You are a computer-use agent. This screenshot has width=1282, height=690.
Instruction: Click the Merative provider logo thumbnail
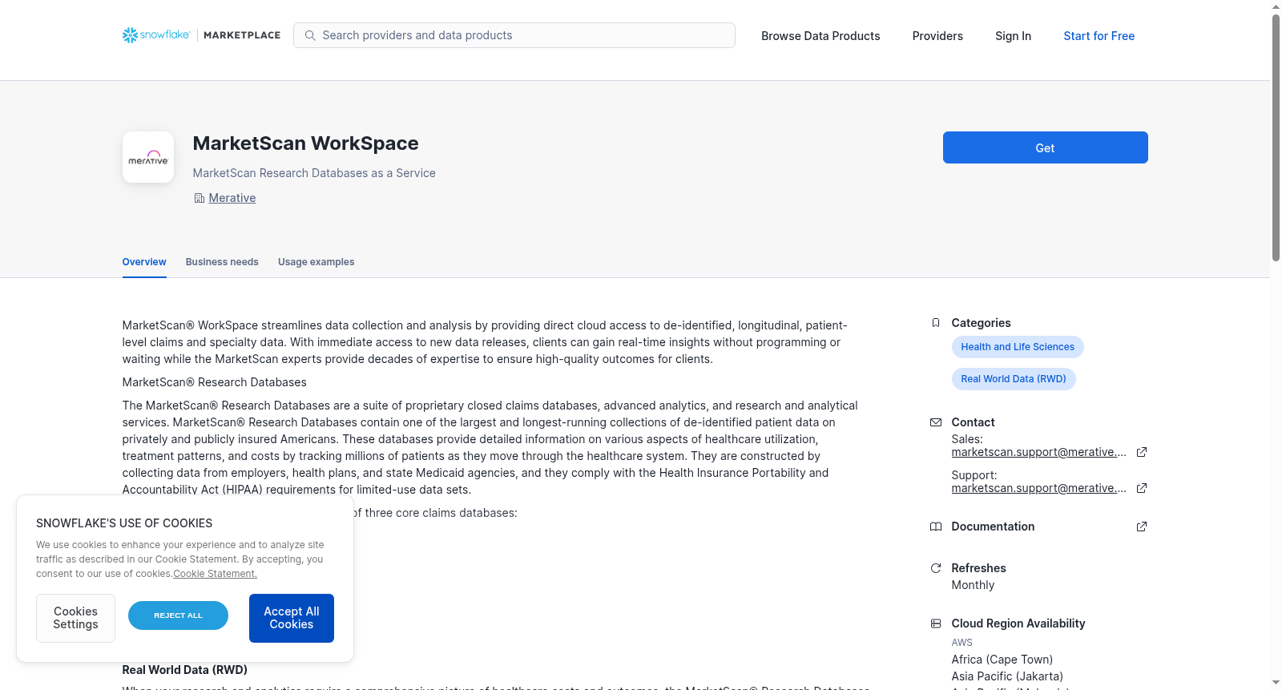pyautogui.click(x=148, y=157)
